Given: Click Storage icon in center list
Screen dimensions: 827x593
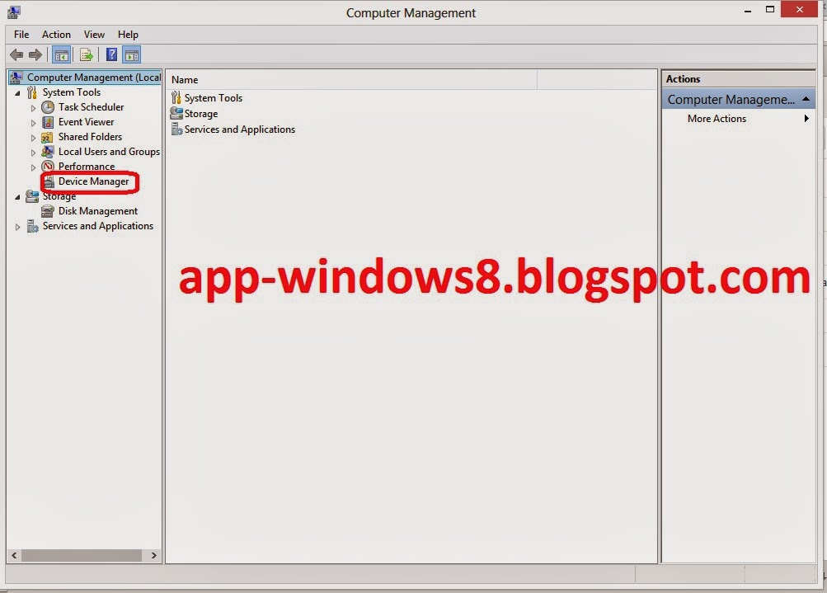Looking at the screenshot, I should (176, 114).
